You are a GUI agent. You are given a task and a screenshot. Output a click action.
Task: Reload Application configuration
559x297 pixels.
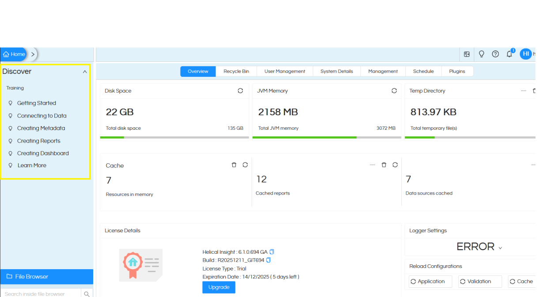tap(430, 281)
